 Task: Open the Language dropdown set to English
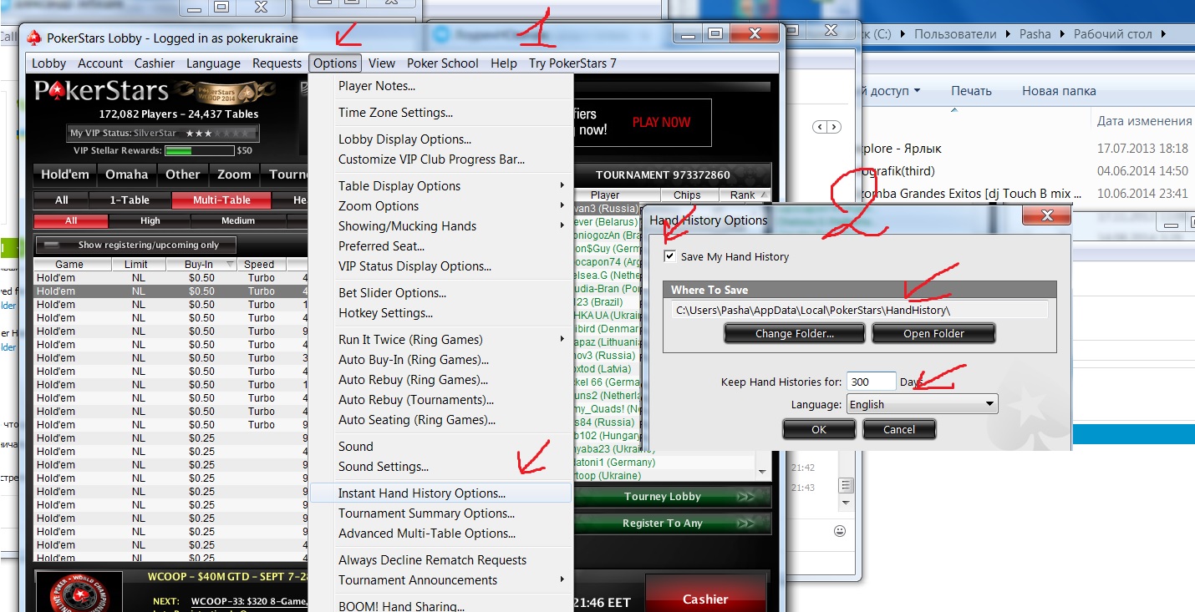point(922,404)
